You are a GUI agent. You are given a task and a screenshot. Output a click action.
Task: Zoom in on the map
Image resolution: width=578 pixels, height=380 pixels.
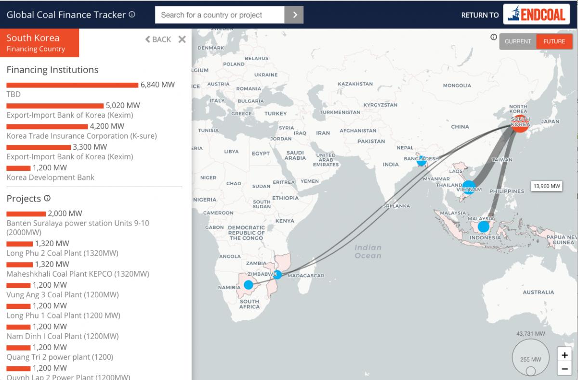[x=565, y=355]
